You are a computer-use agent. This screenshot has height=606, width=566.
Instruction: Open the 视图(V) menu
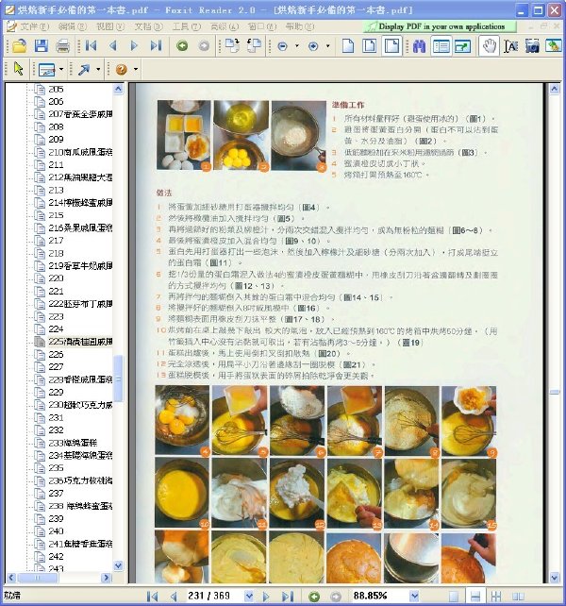[x=110, y=26]
